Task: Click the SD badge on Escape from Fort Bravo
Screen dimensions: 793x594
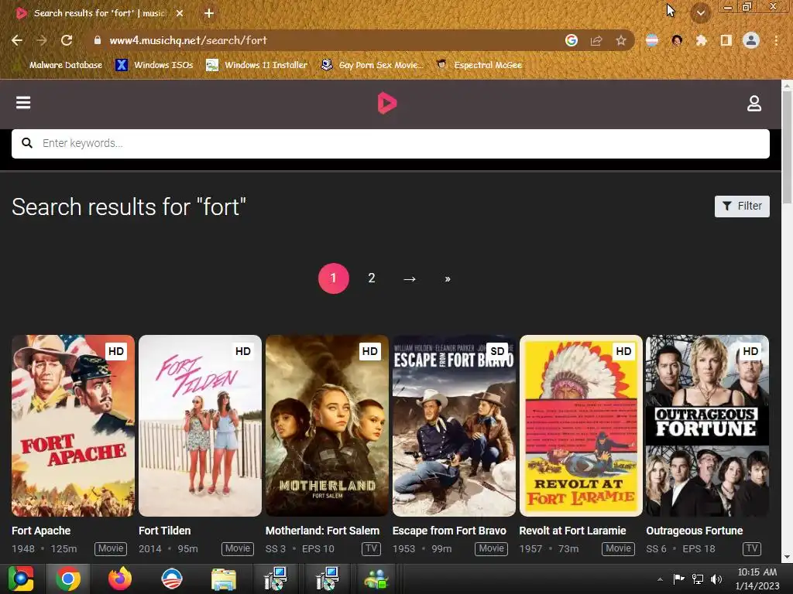Action: click(497, 351)
